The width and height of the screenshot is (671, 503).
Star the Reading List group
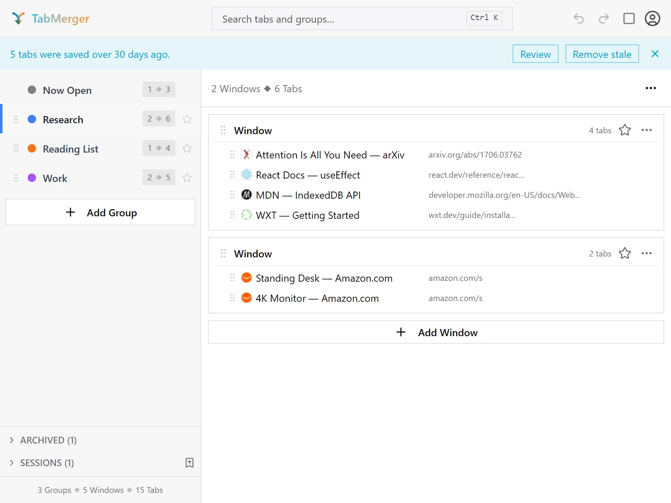point(187,148)
